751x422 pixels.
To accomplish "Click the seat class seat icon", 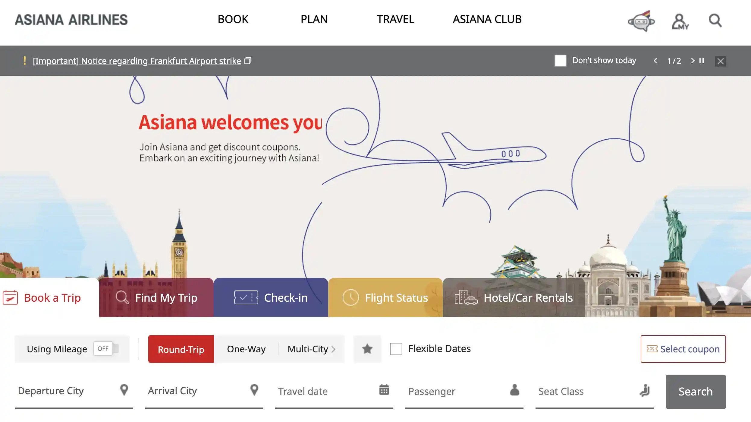I will 645,390.
